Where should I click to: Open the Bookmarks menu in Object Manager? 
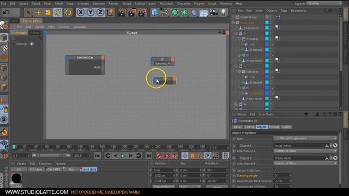(x=298, y=11)
